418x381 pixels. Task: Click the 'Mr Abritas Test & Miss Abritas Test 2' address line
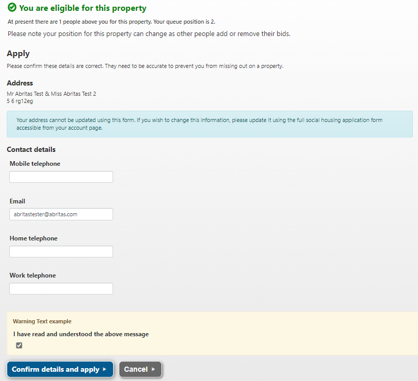(x=51, y=94)
